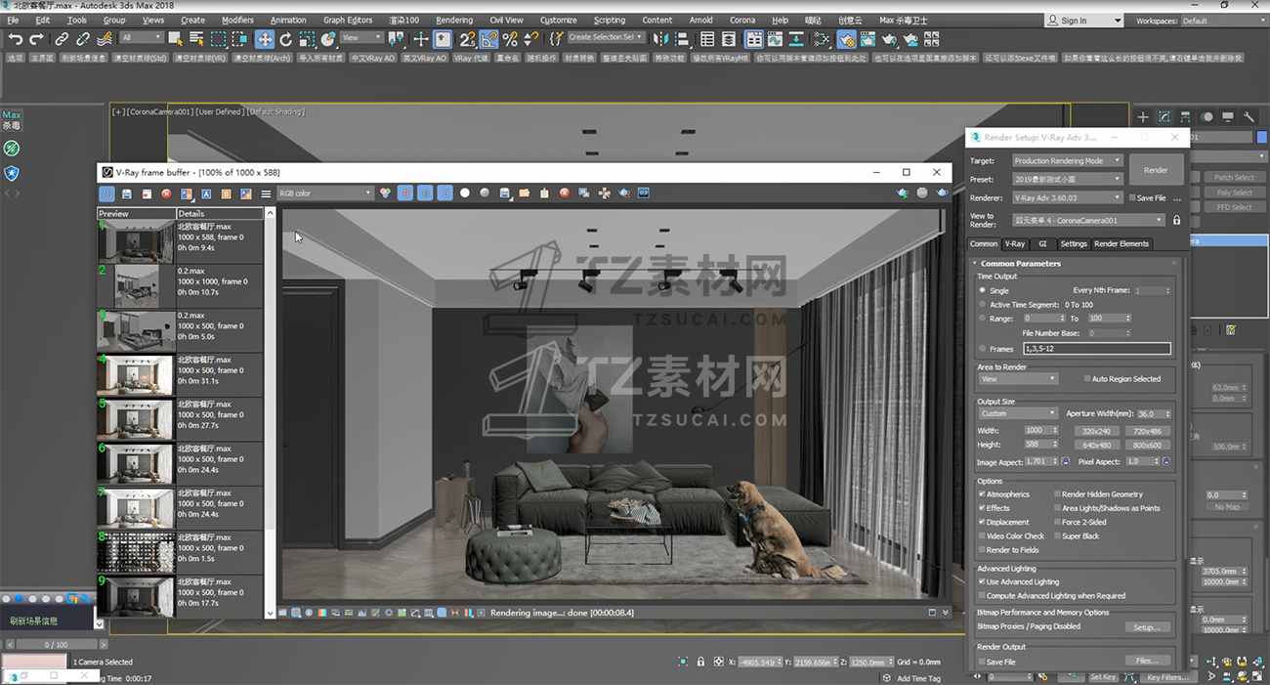1270x685 pixels.
Task: Open the Renderer dropdown V-Ray Adv 3.60.03
Action: click(1067, 198)
